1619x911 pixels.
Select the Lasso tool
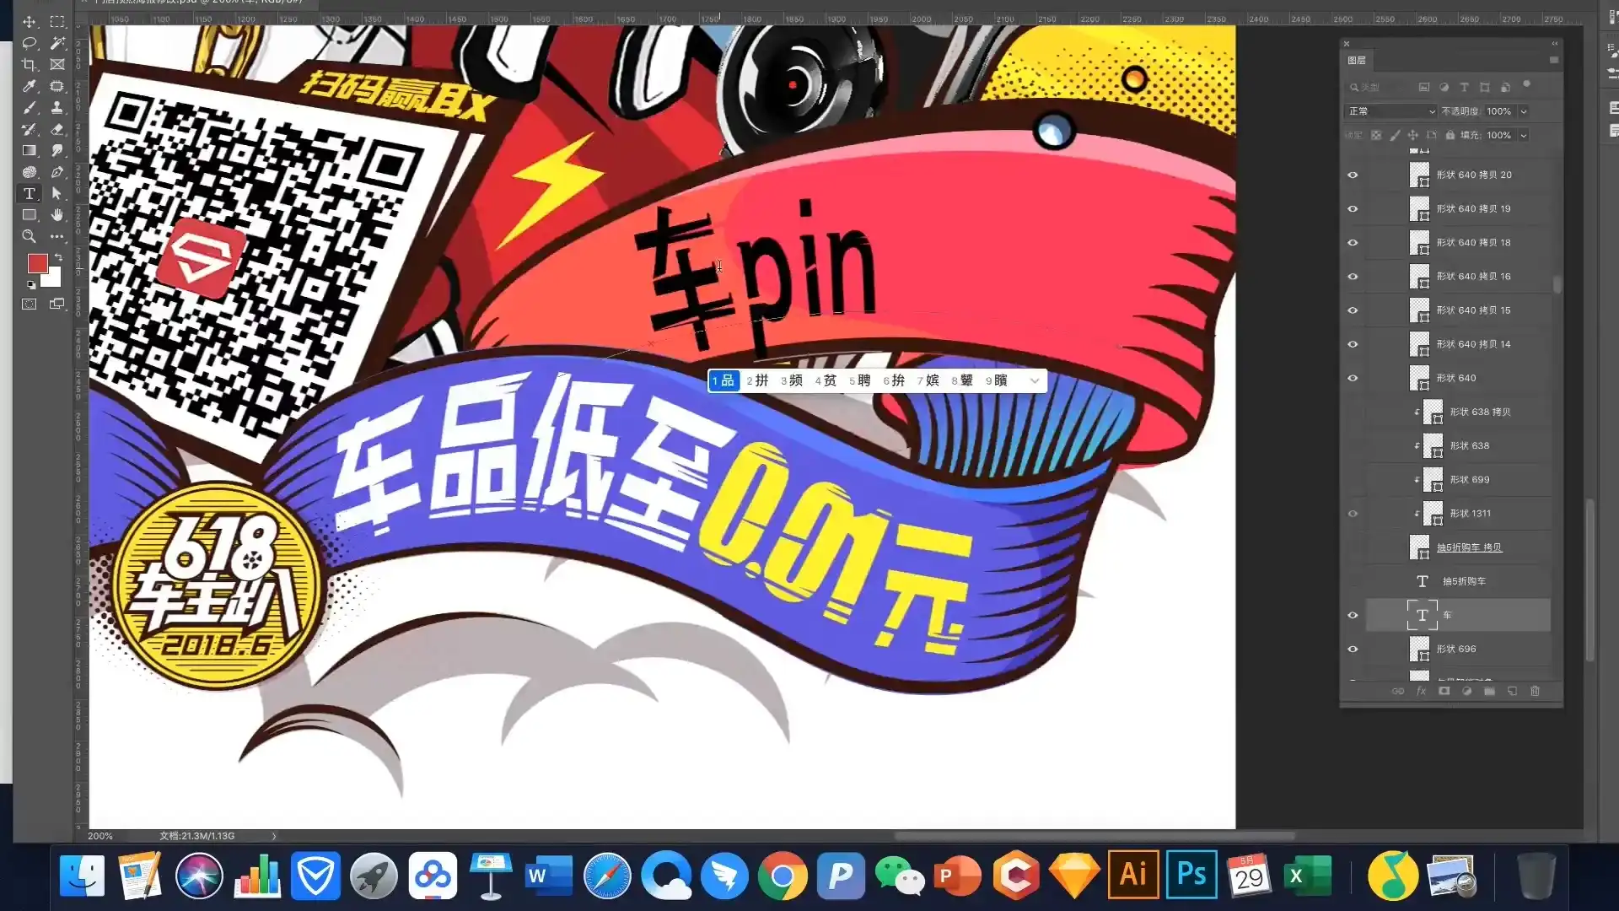pyautogui.click(x=30, y=43)
